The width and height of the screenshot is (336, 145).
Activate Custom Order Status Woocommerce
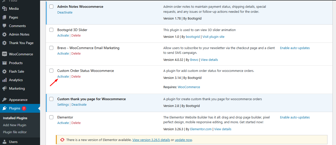pyautogui.click(x=63, y=76)
